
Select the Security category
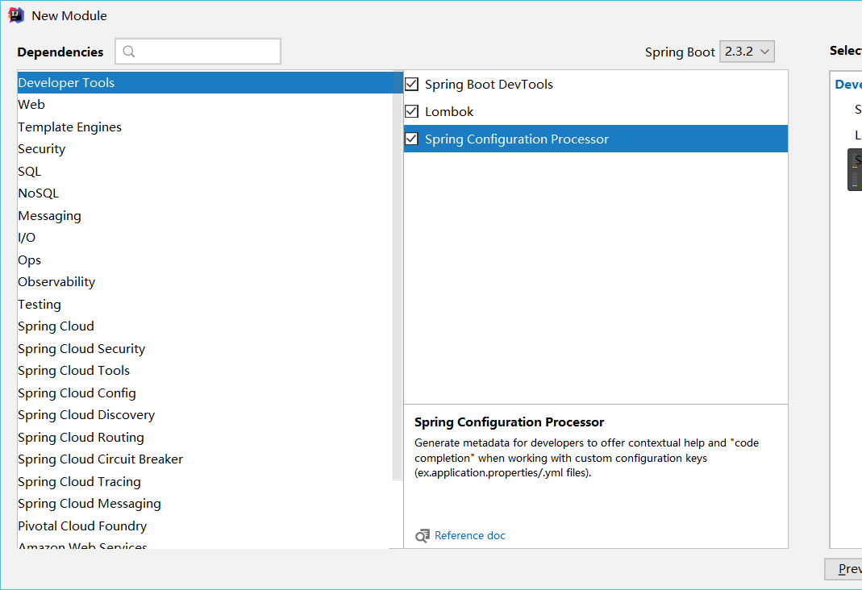(x=205, y=149)
